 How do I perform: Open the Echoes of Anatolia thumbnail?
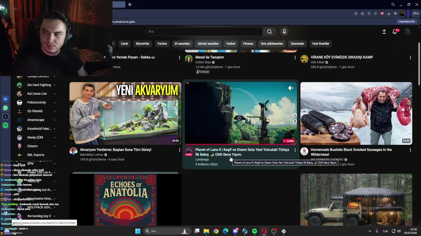(125, 199)
